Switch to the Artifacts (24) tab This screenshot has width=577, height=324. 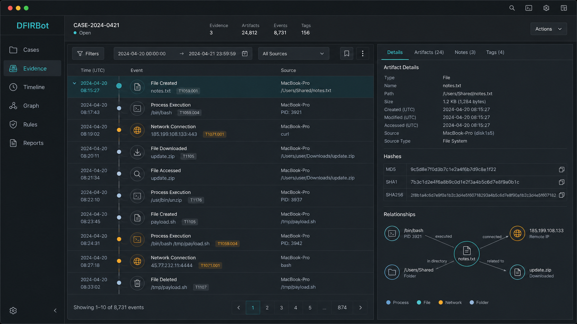(x=429, y=52)
